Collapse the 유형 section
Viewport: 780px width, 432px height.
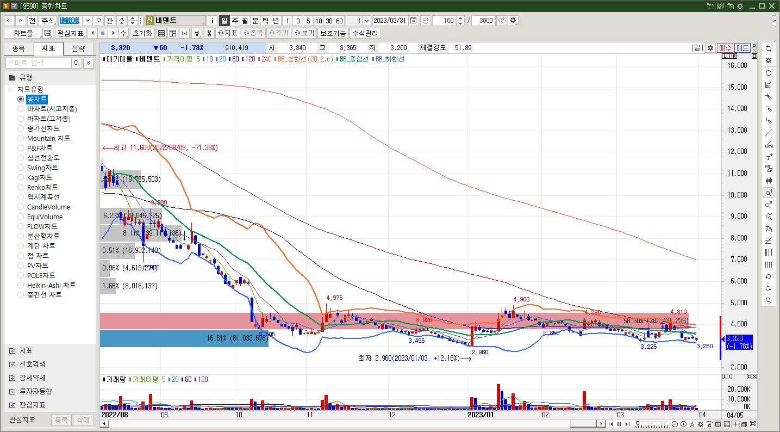click(x=12, y=77)
